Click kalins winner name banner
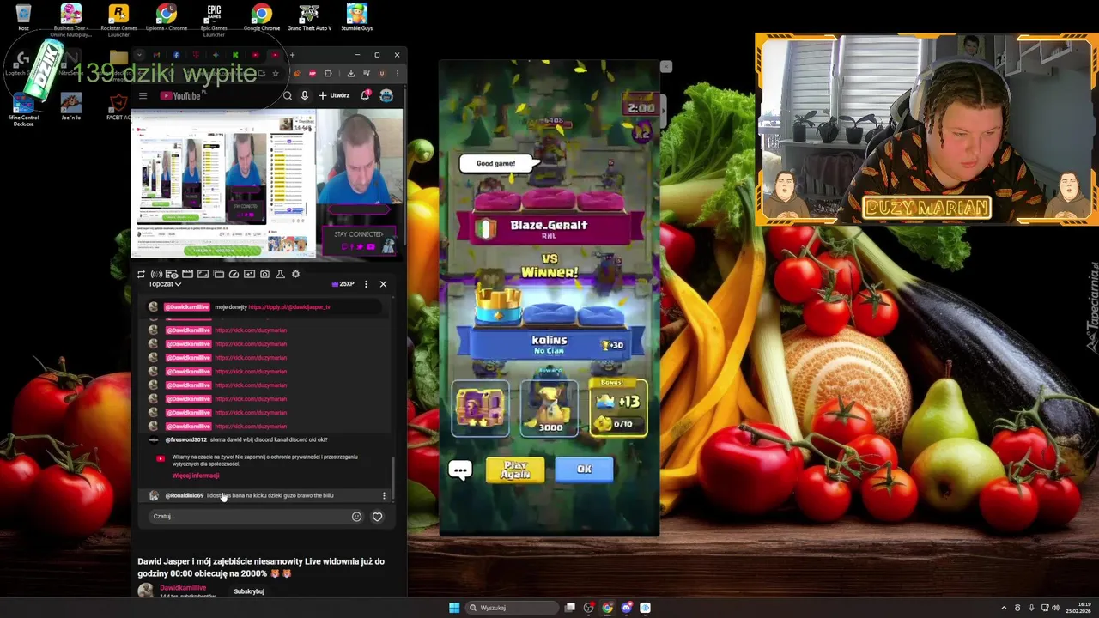 (549, 343)
